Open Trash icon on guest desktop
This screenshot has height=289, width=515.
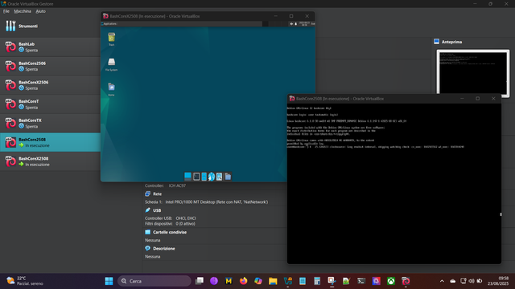[x=111, y=39]
